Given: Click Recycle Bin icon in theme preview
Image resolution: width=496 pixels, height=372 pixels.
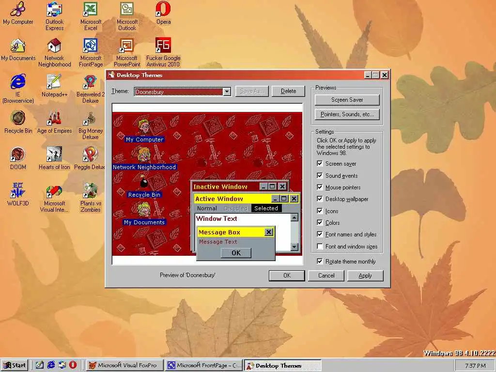Looking at the screenshot, I should [x=144, y=187].
